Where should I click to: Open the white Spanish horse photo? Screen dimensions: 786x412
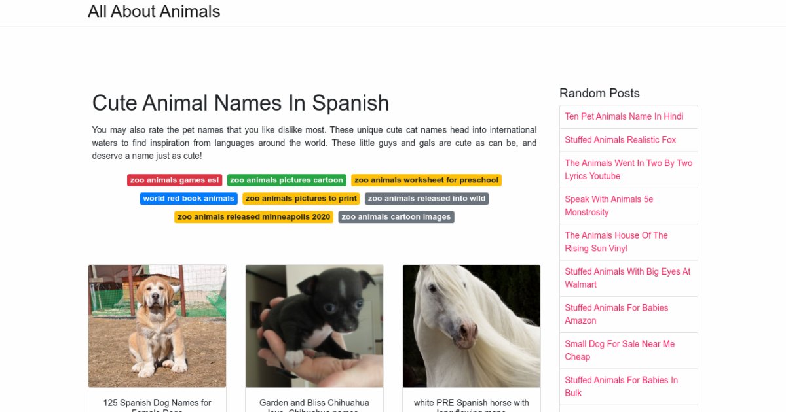472,326
